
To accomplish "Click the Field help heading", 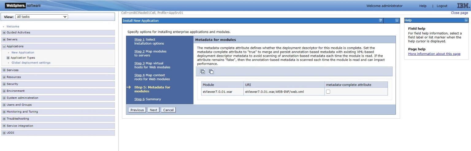I will [417, 29].
